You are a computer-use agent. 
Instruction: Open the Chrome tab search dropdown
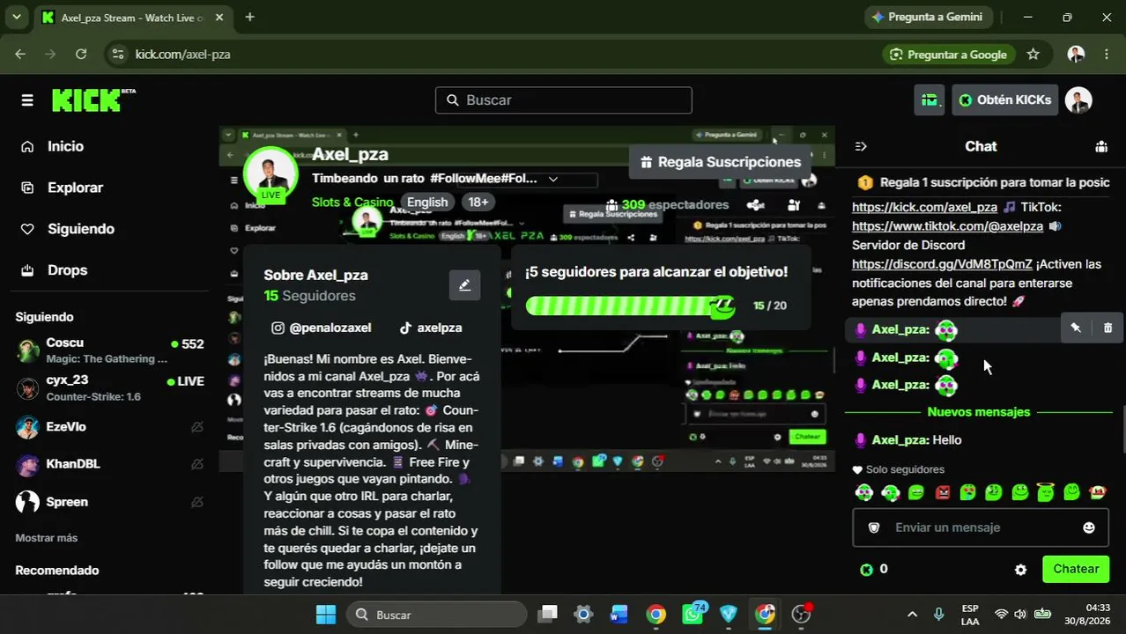click(16, 17)
